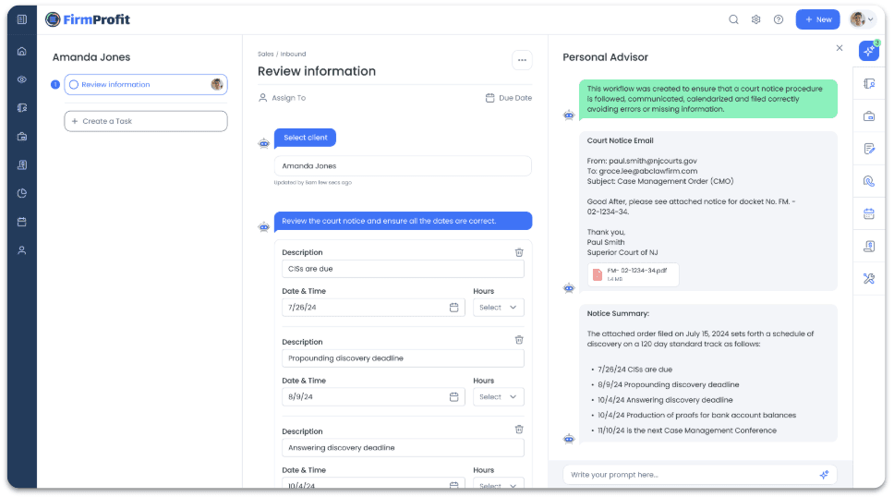Expand the user profile avatar menu
This screenshot has height=497, width=894.
(x=862, y=19)
